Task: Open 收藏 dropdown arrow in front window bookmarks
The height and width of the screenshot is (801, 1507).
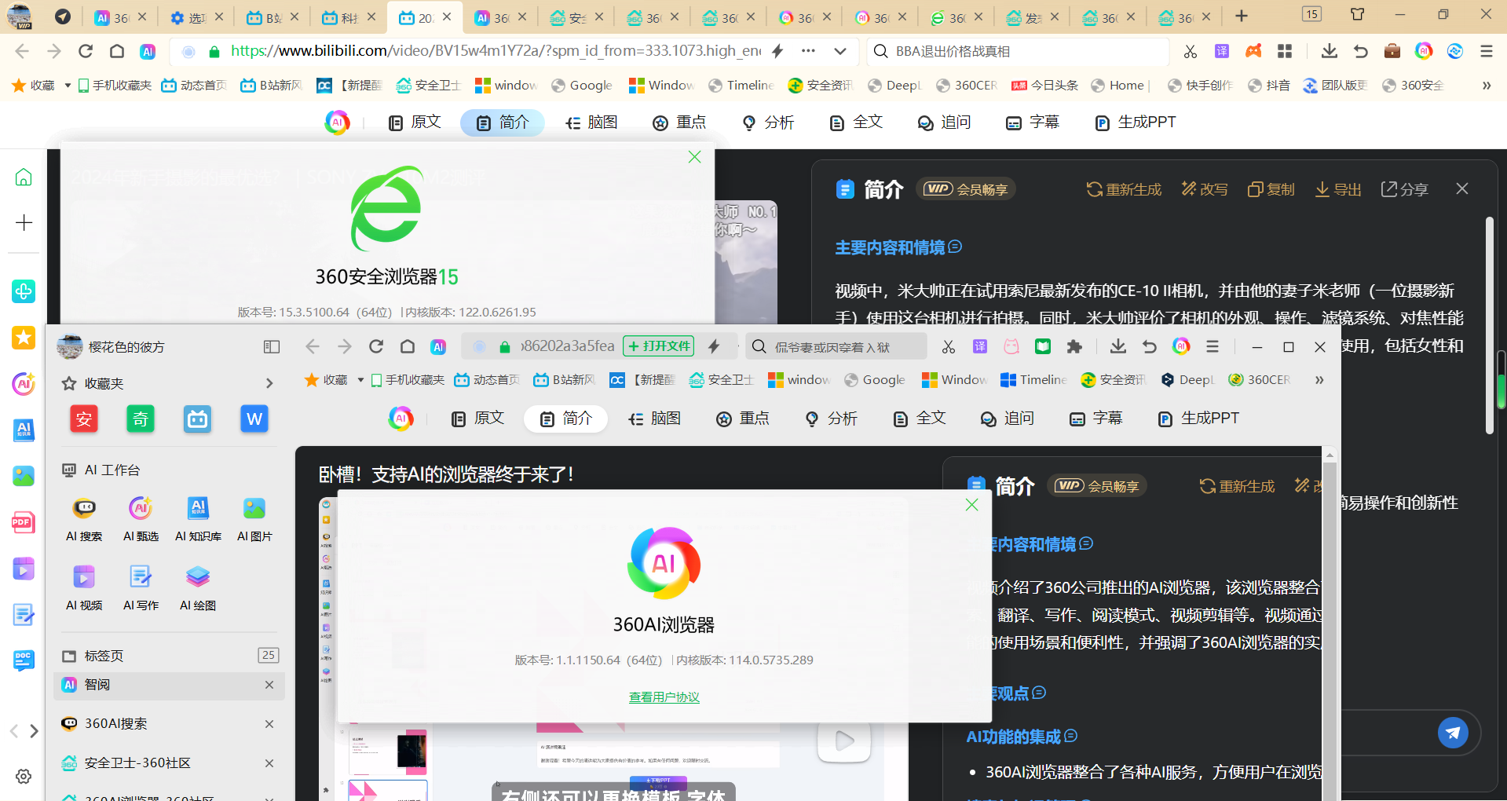Action: coord(360,380)
